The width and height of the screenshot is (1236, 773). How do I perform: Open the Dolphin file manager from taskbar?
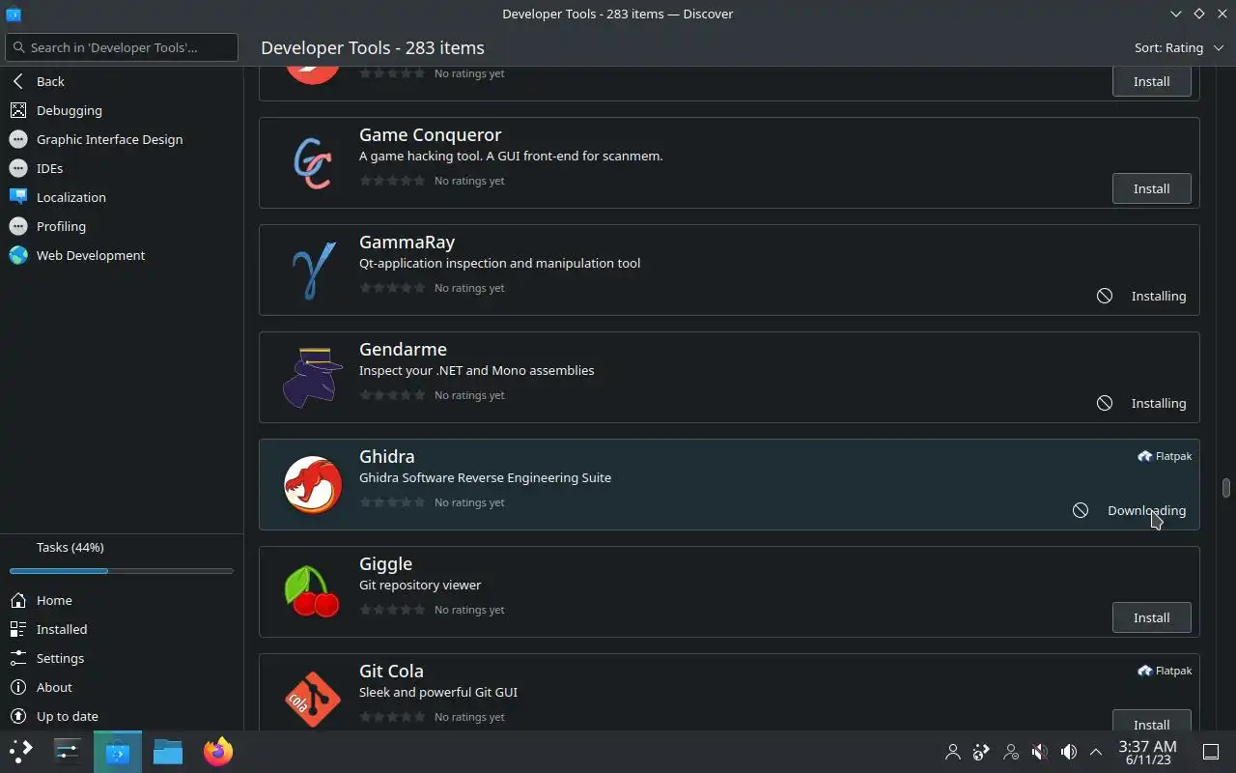pos(168,752)
